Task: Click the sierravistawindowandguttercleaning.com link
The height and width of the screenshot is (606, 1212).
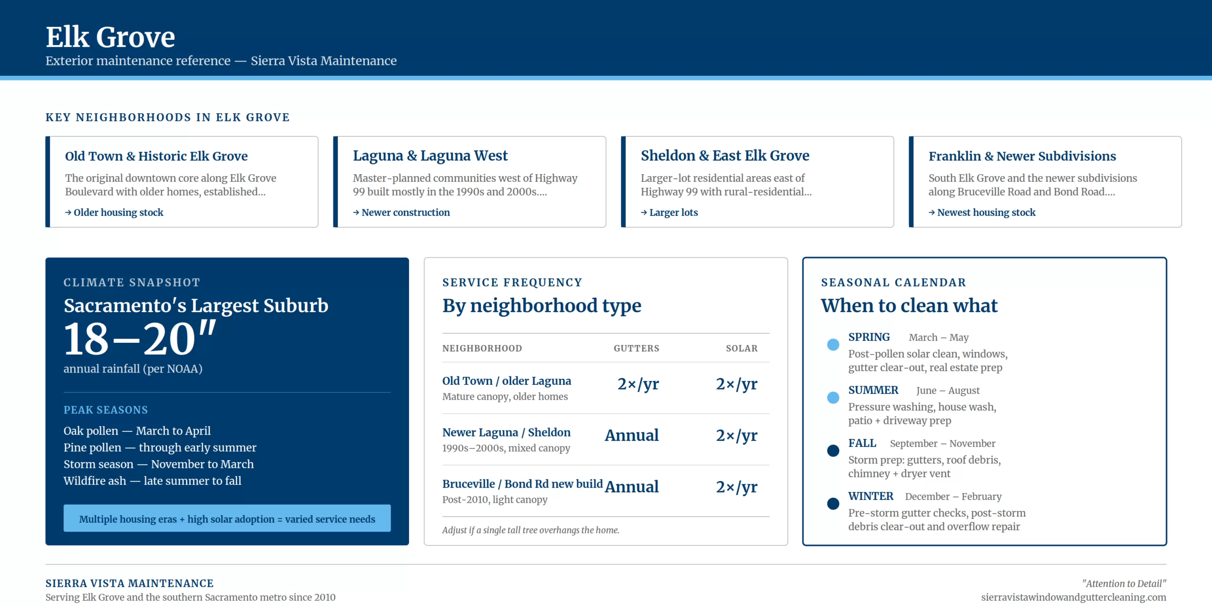Action: tap(1074, 597)
